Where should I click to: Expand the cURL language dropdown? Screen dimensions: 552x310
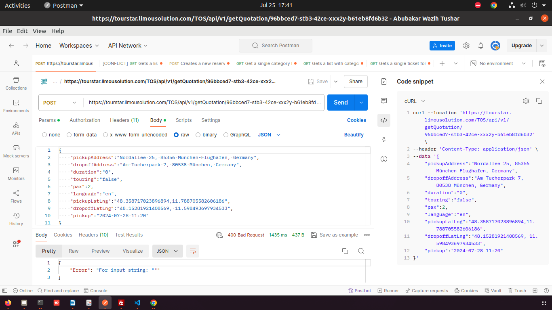[x=415, y=101]
